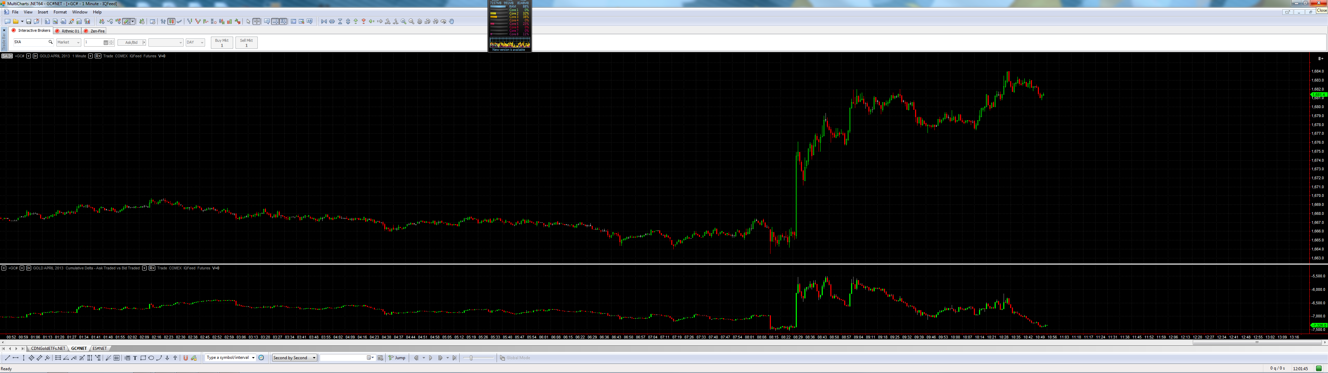
Task: Click the Format Instruments gear icon
Action: pyautogui.click(x=142, y=22)
